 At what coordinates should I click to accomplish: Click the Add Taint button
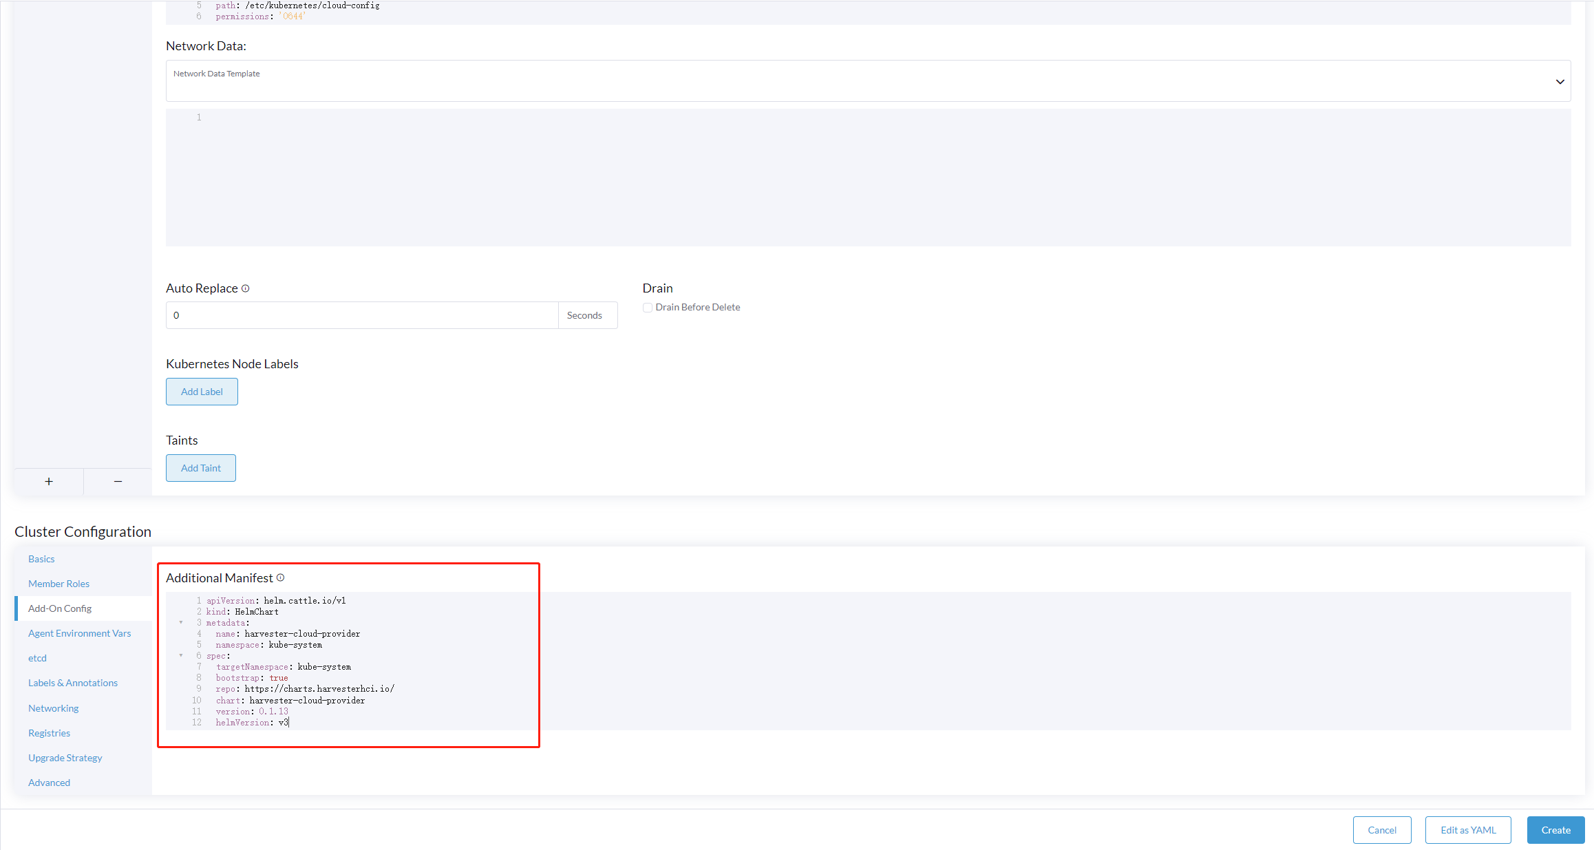coord(200,467)
